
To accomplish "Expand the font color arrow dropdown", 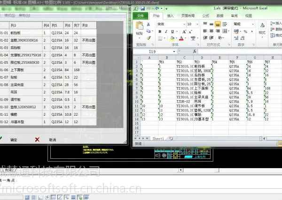I will coord(186,38).
